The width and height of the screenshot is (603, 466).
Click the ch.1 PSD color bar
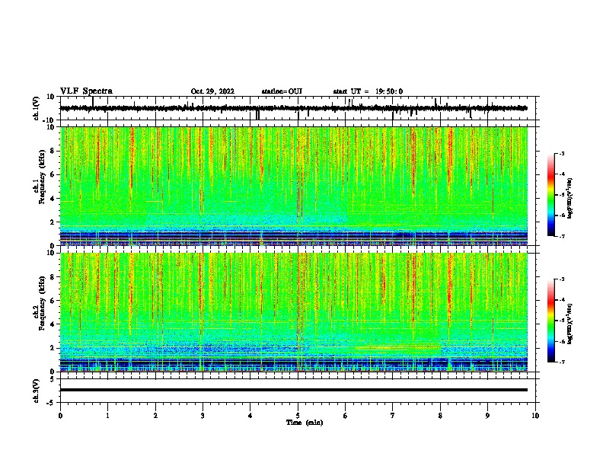pos(551,195)
